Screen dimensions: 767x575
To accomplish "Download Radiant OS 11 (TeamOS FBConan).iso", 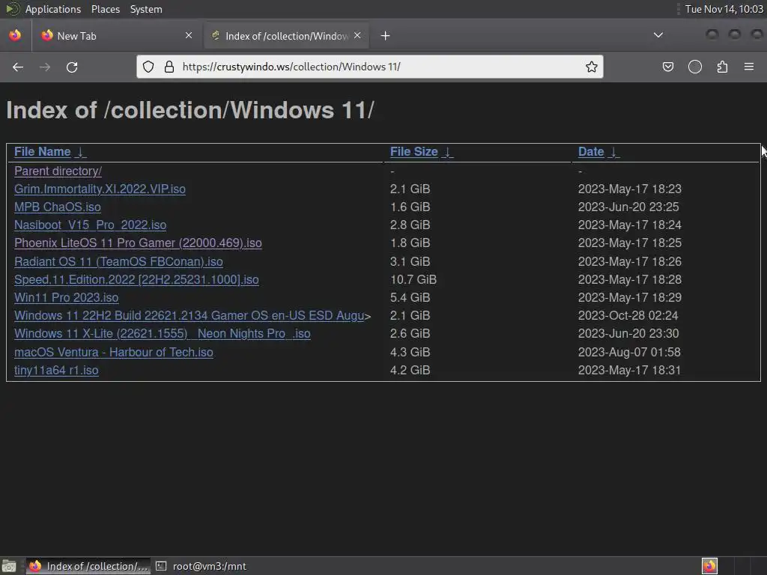I will pyautogui.click(x=118, y=261).
